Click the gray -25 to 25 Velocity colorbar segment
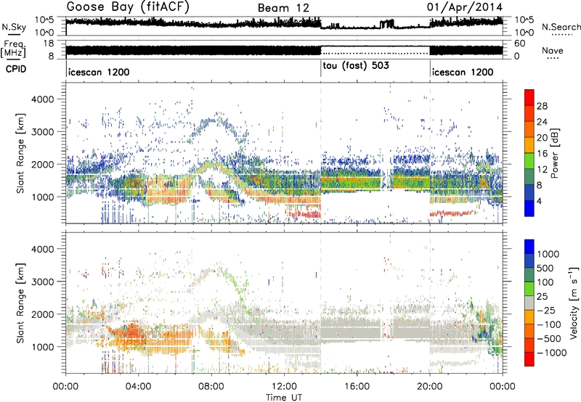581x402 pixels. coord(529,303)
